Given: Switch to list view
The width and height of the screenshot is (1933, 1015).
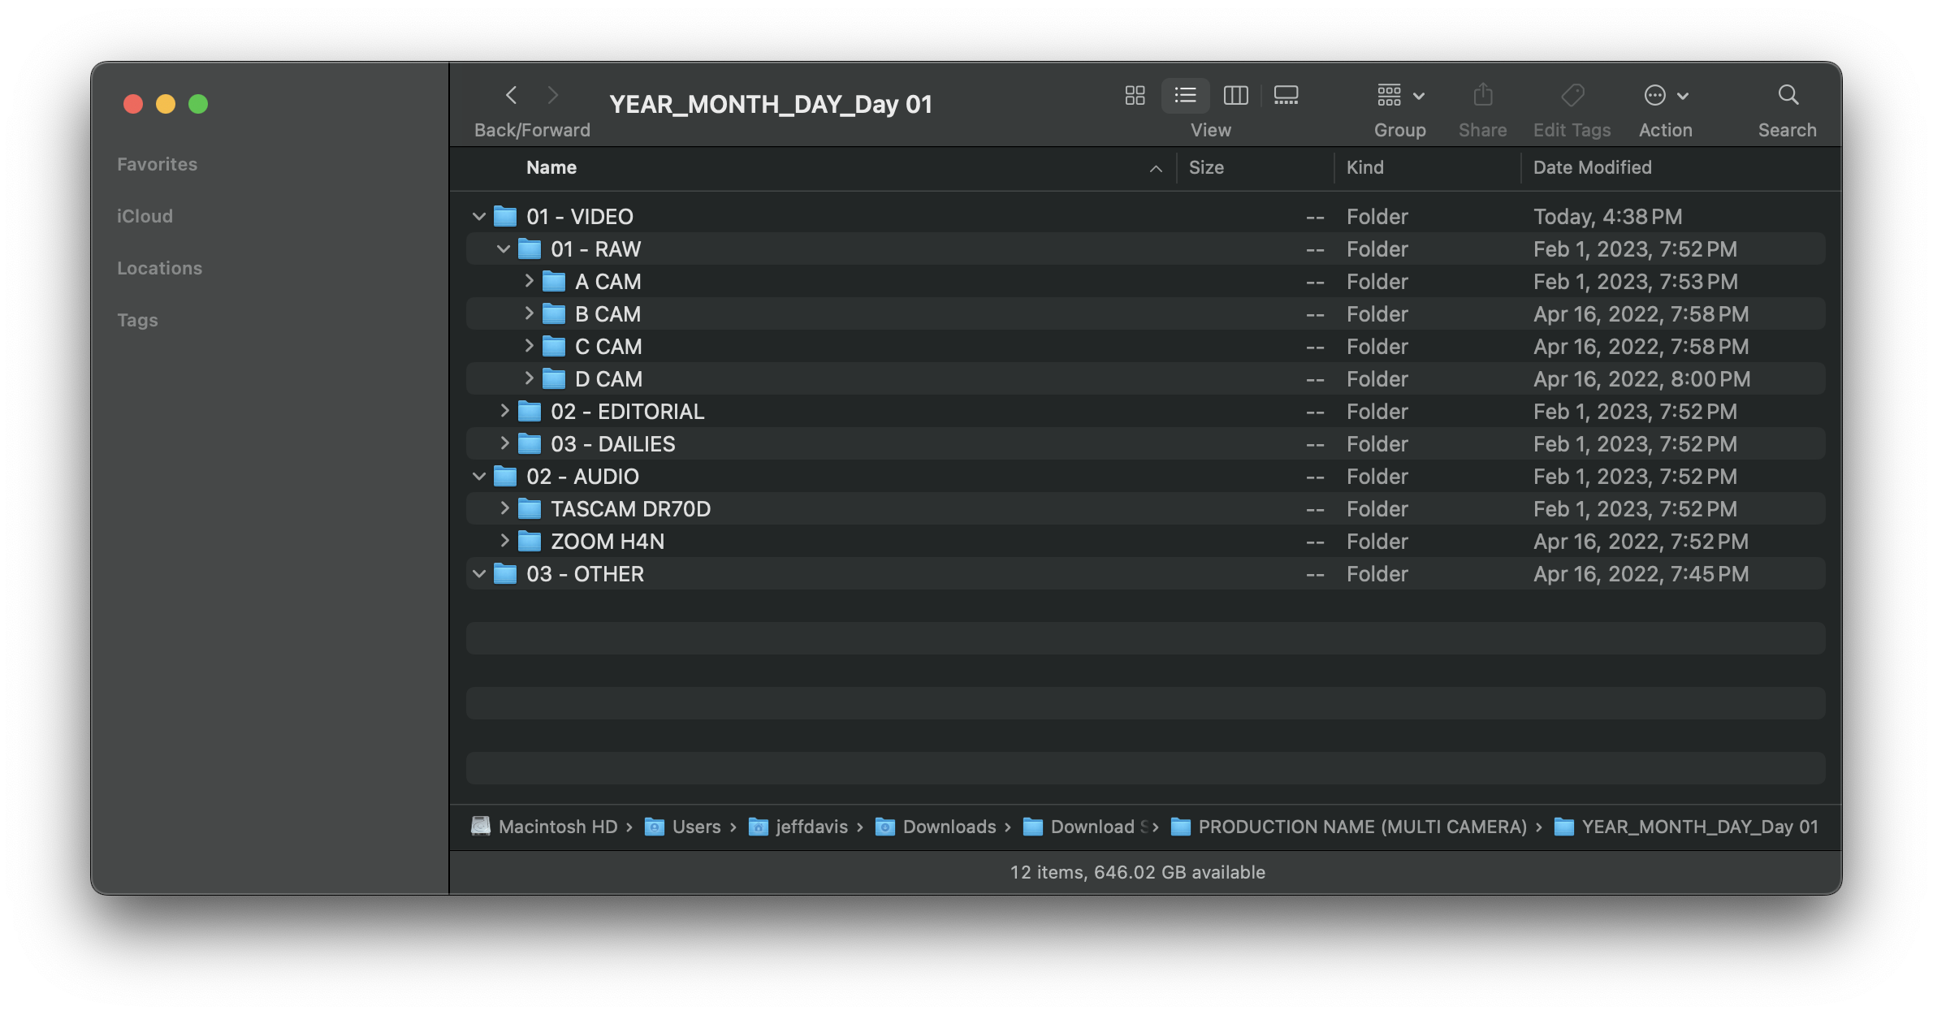Looking at the screenshot, I should [x=1185, y=96].
